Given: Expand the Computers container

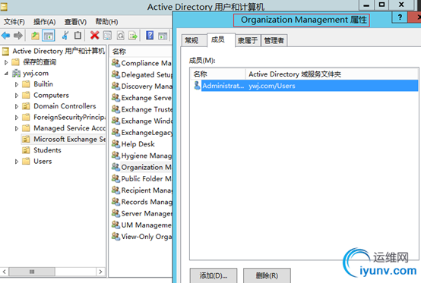Looking at the screenshot, I should coord(17,96).
